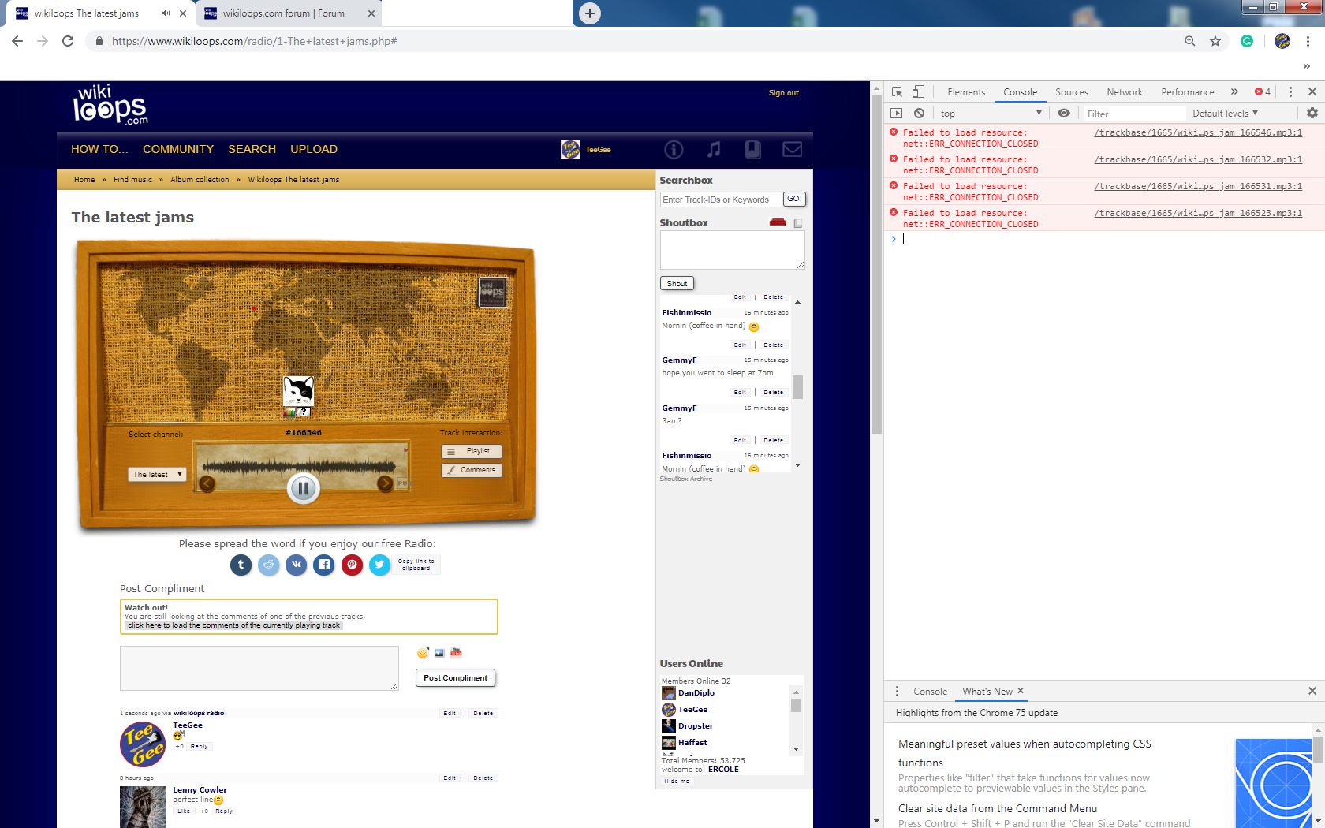Insert a smiley in compliment
This screenshot has width=1325, height=828.
pyautogui.click(x=423, y=653)
